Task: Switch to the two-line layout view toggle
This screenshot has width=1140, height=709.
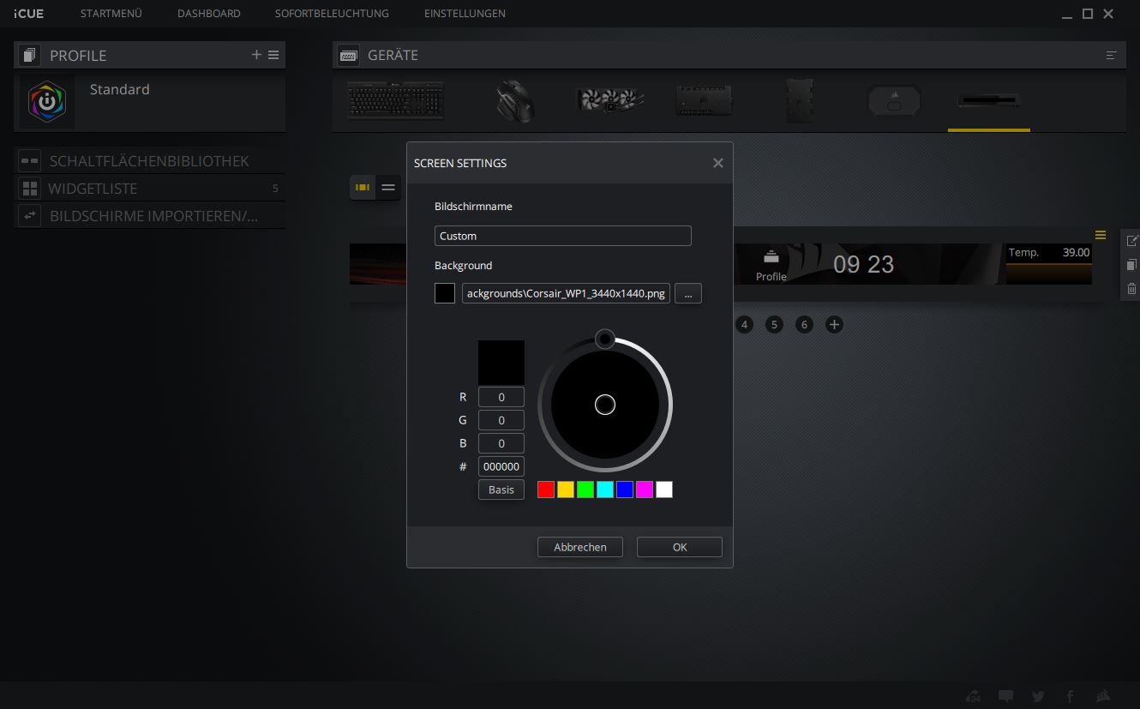Action: tap(388, 187)
